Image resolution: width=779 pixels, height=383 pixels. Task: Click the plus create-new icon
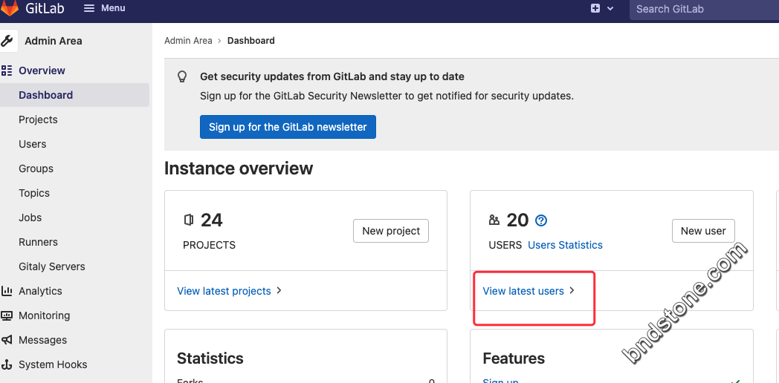point(595,8)
